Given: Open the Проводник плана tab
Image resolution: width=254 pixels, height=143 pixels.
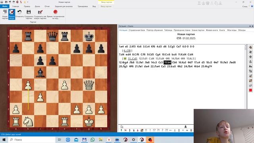Looking at the screenshot, I should (182, 30).
